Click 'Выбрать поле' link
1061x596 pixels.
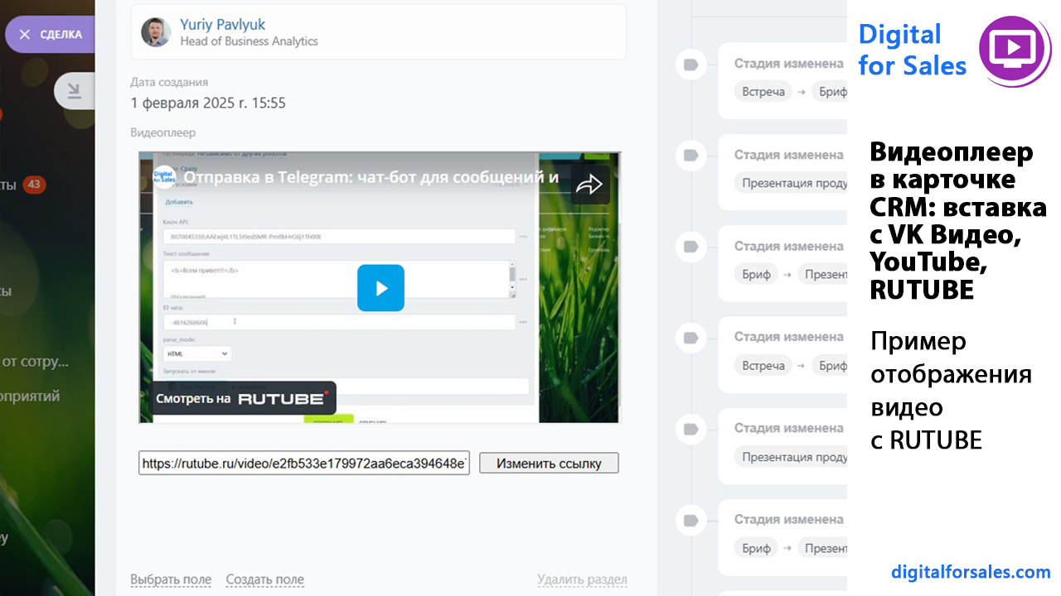click(171, 579)
